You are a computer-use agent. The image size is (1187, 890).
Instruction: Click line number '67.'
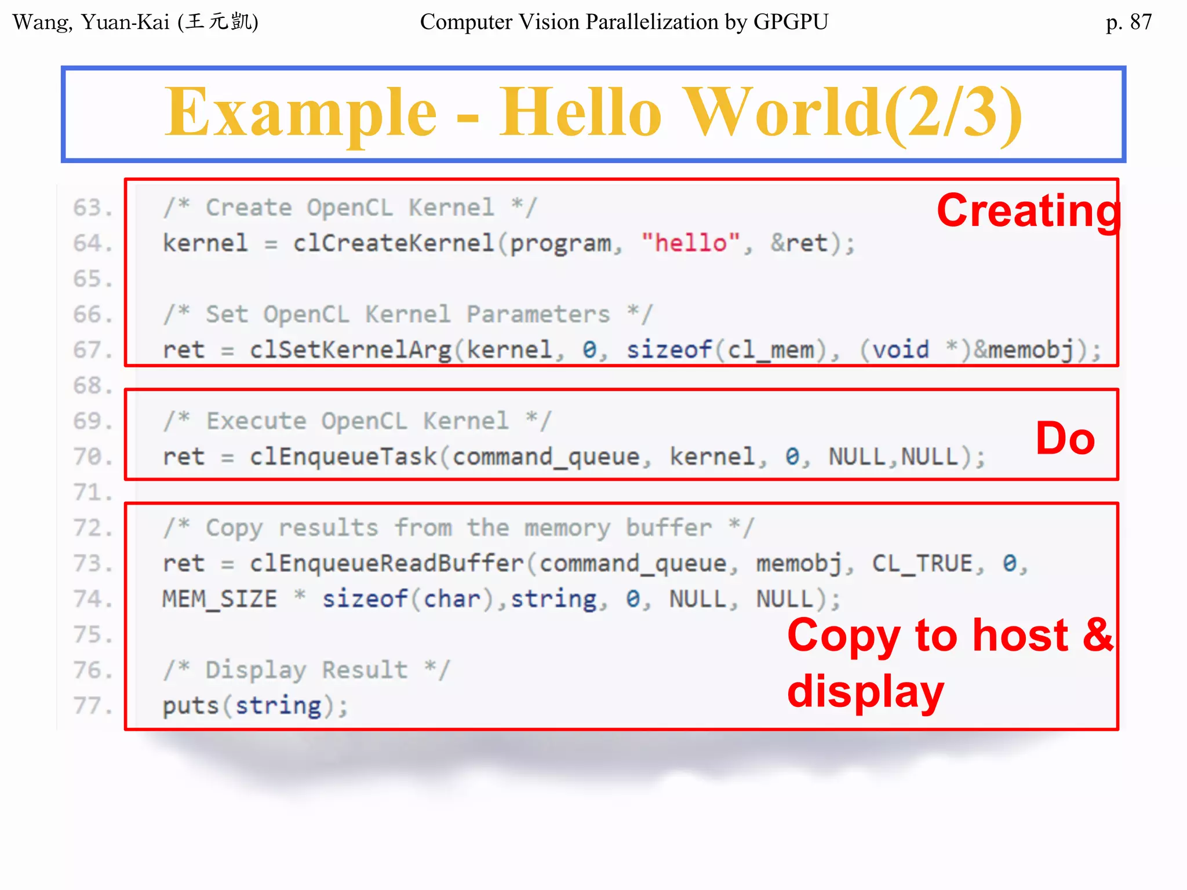(x=93, y=350)
